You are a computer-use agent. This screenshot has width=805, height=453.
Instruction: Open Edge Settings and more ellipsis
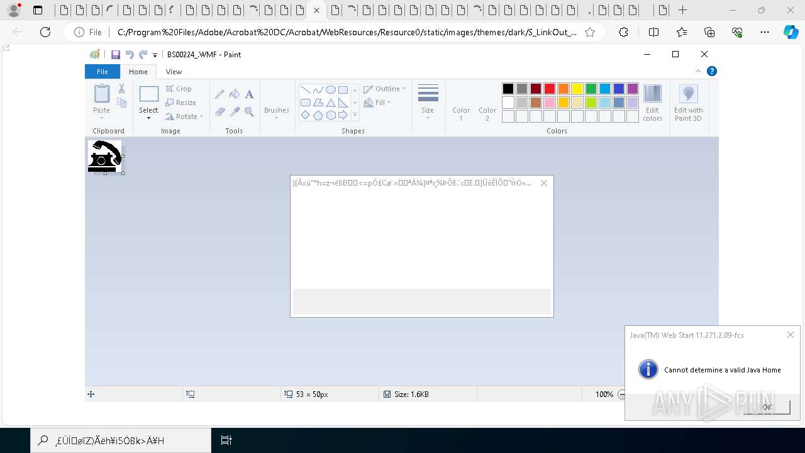coord(765,32)
